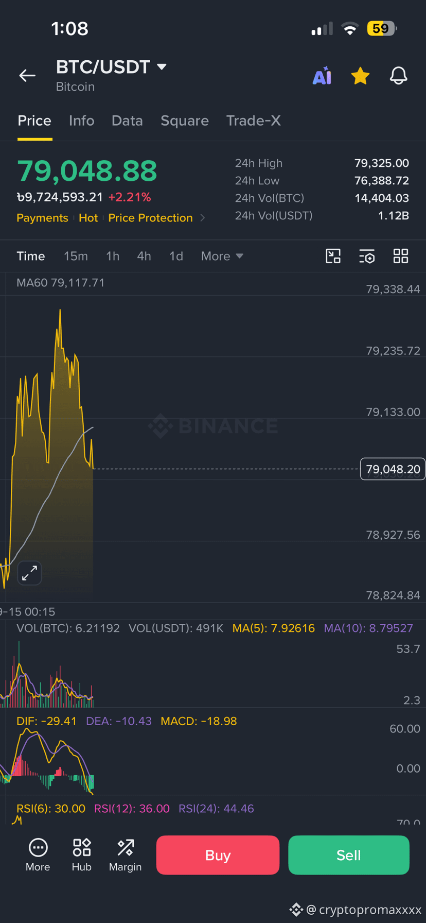Screen dimensions: 426x923
Task: Open price alert bell icon
Action: pyautogui.click(x=398, y=76)
